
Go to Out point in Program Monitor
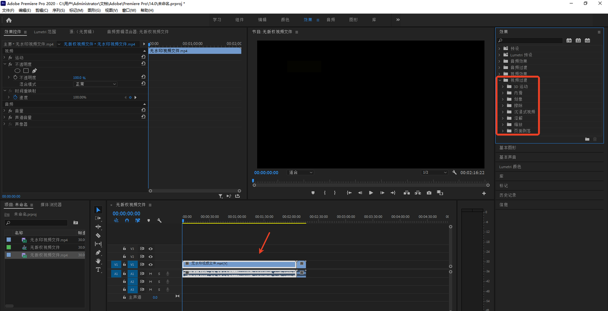pos(393,193)
